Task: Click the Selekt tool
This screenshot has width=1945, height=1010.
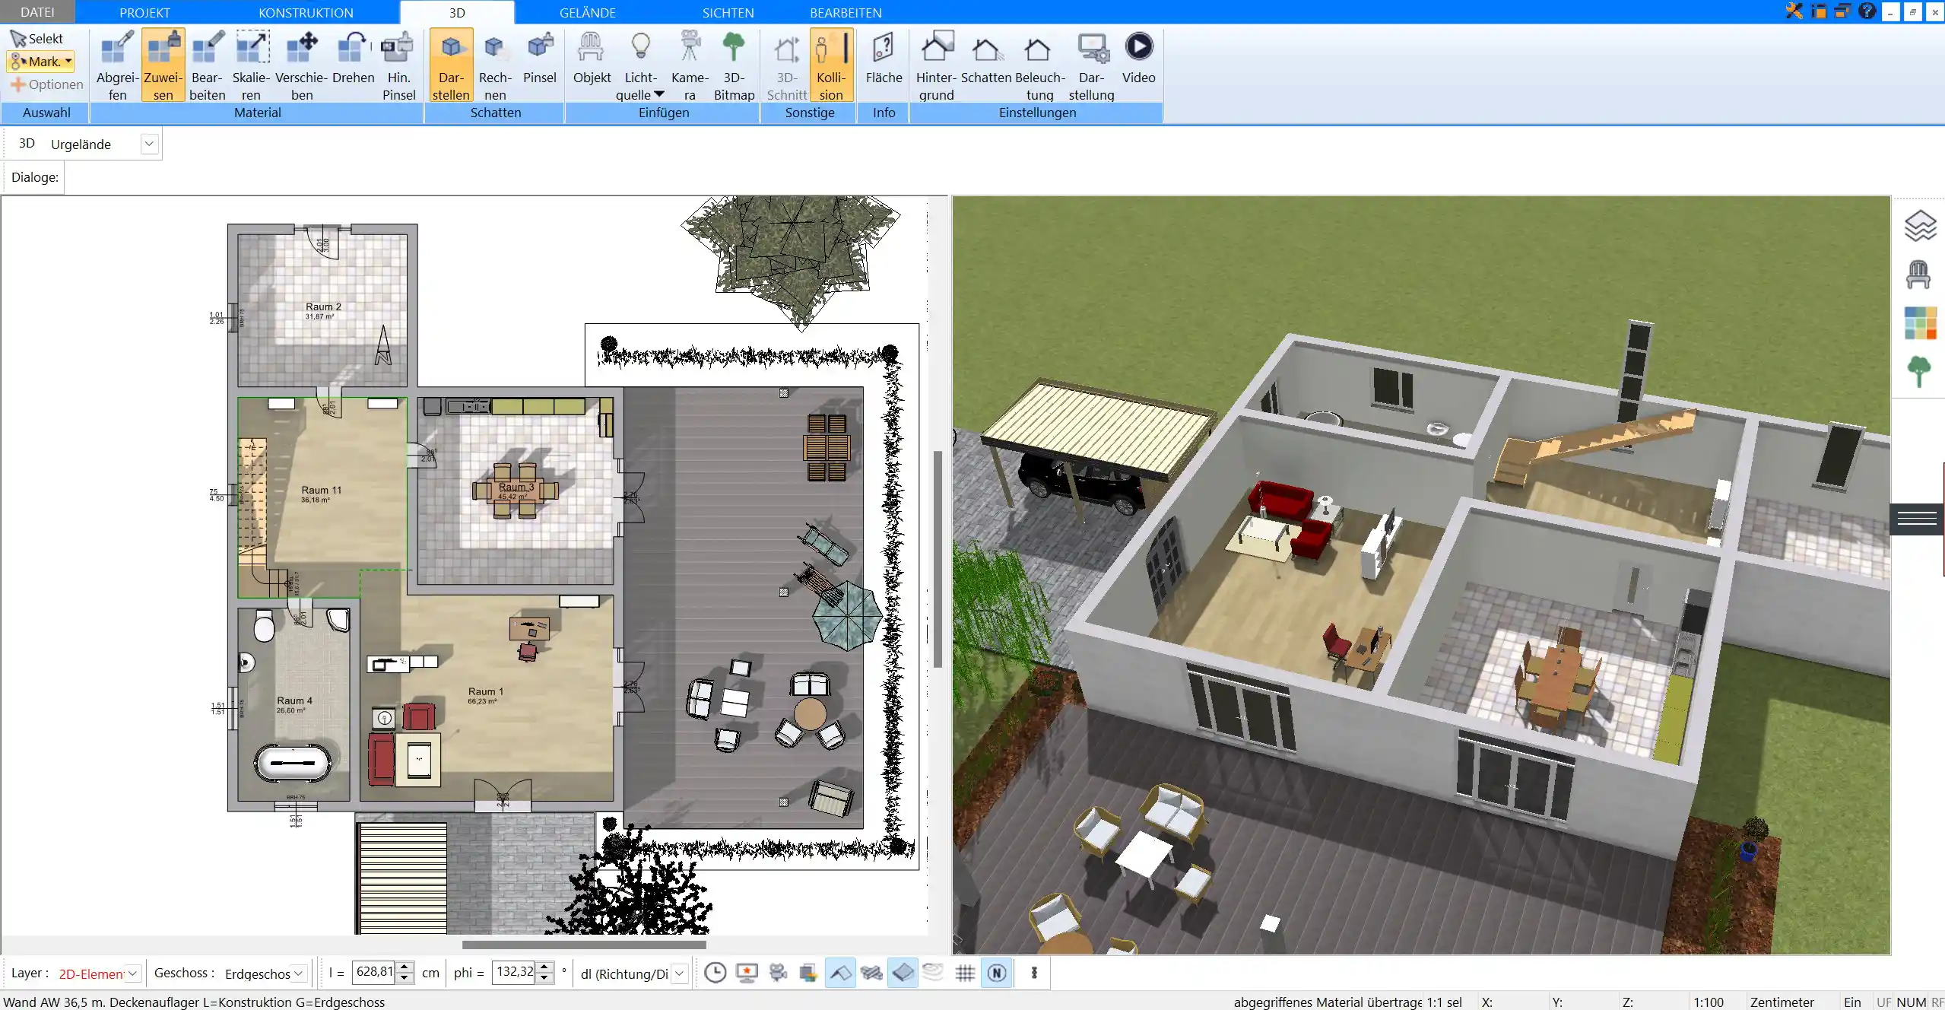Action: (x=37, y=39)
